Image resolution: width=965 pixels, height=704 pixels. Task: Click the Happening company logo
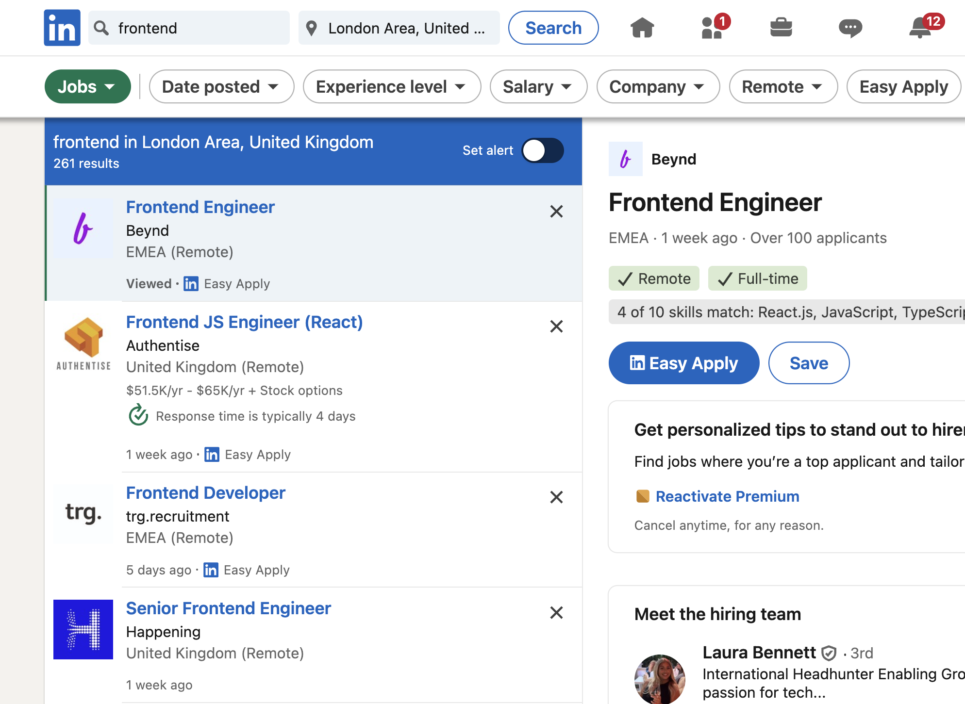83,629
